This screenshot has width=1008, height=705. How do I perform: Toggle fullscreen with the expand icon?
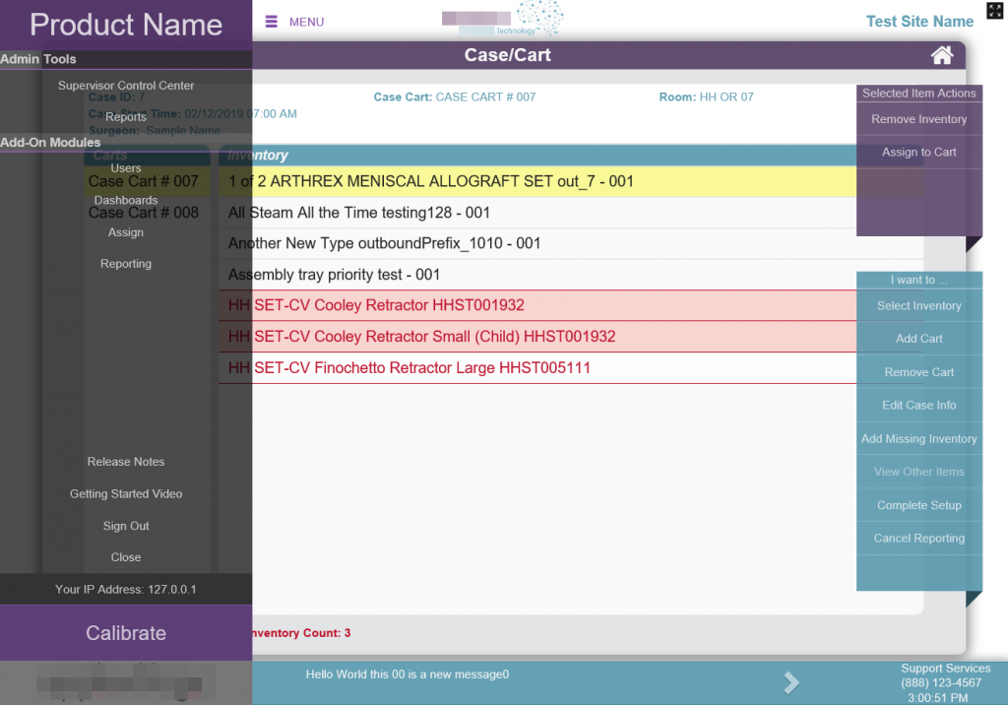coord(994,10)
